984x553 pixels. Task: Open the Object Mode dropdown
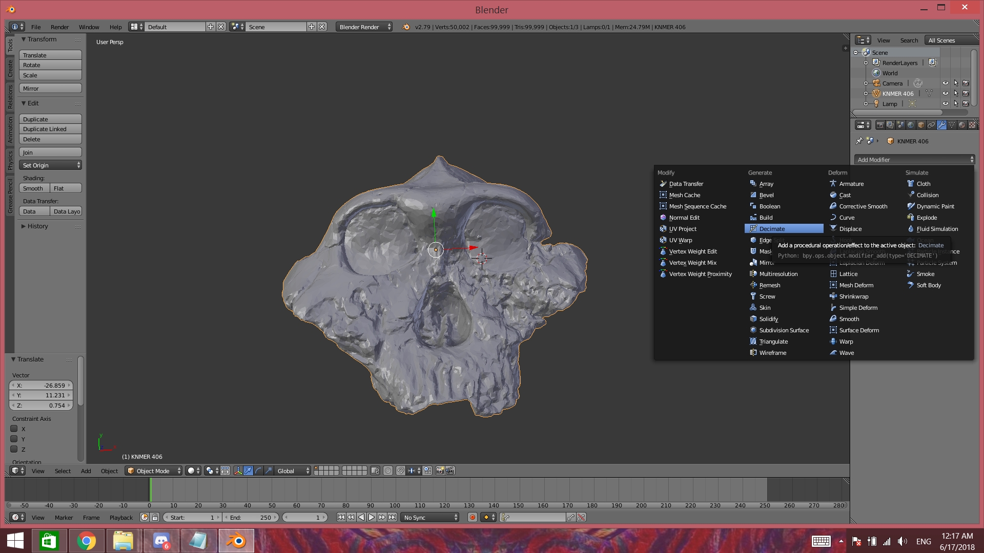[154, 471]
